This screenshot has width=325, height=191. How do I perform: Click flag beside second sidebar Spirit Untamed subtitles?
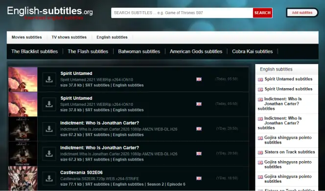point(260,90)
